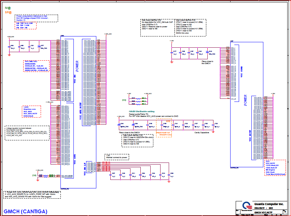Click the ME Engine text in red box
This screenshot has height=216, width=291.
point(270,170)
